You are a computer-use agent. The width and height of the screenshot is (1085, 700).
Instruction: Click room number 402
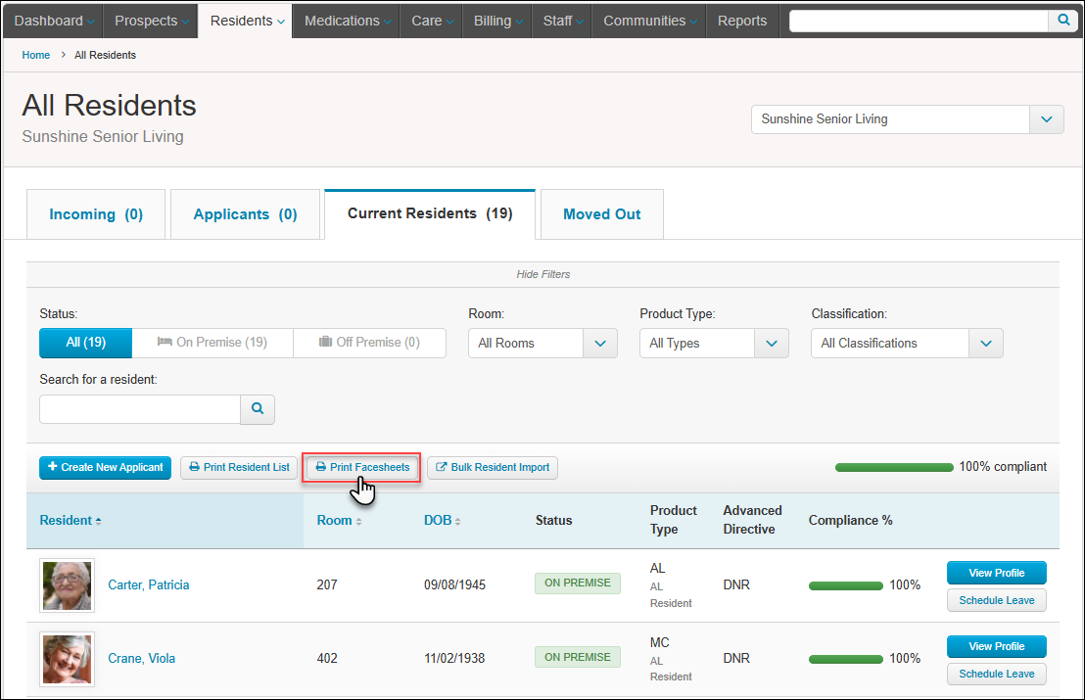327,659
